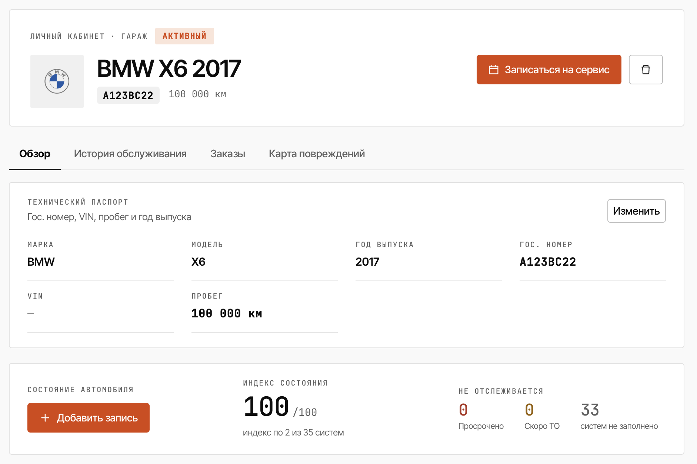Click the Год выпуска value 2017

(367, 262)
